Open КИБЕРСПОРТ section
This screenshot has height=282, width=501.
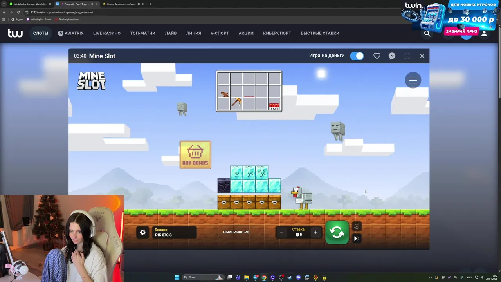pos(277,33)
